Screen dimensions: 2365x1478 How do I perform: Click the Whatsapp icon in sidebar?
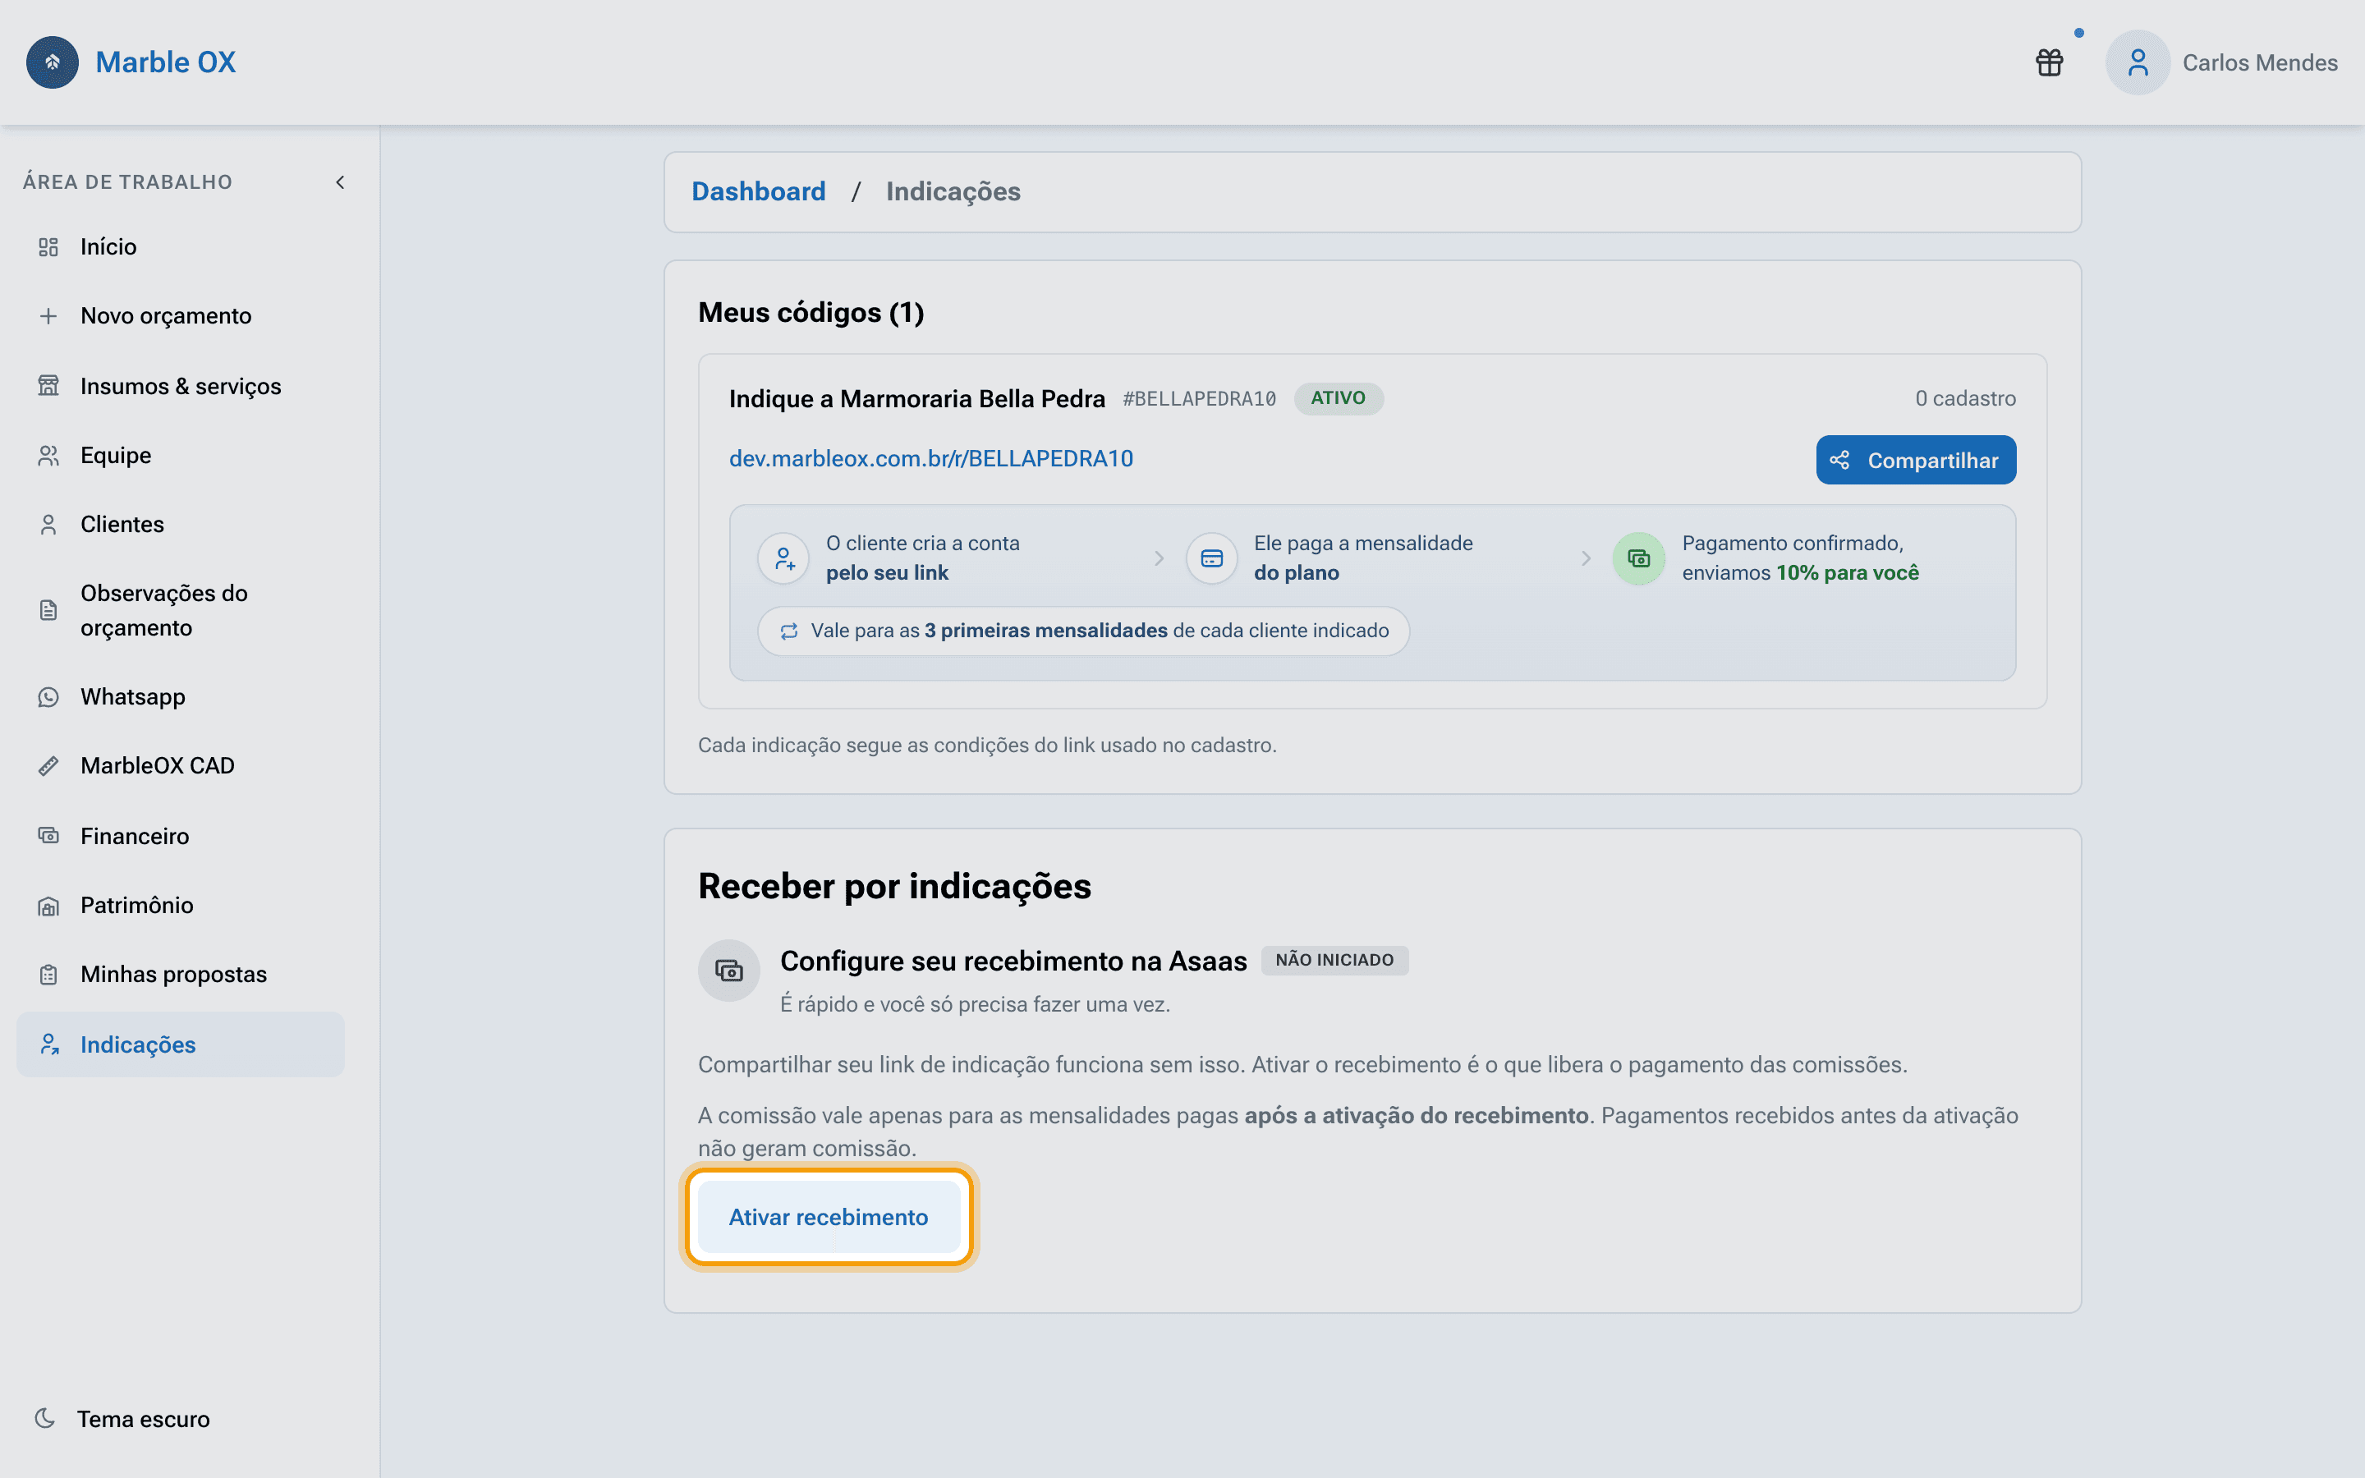tap(48, 697)
